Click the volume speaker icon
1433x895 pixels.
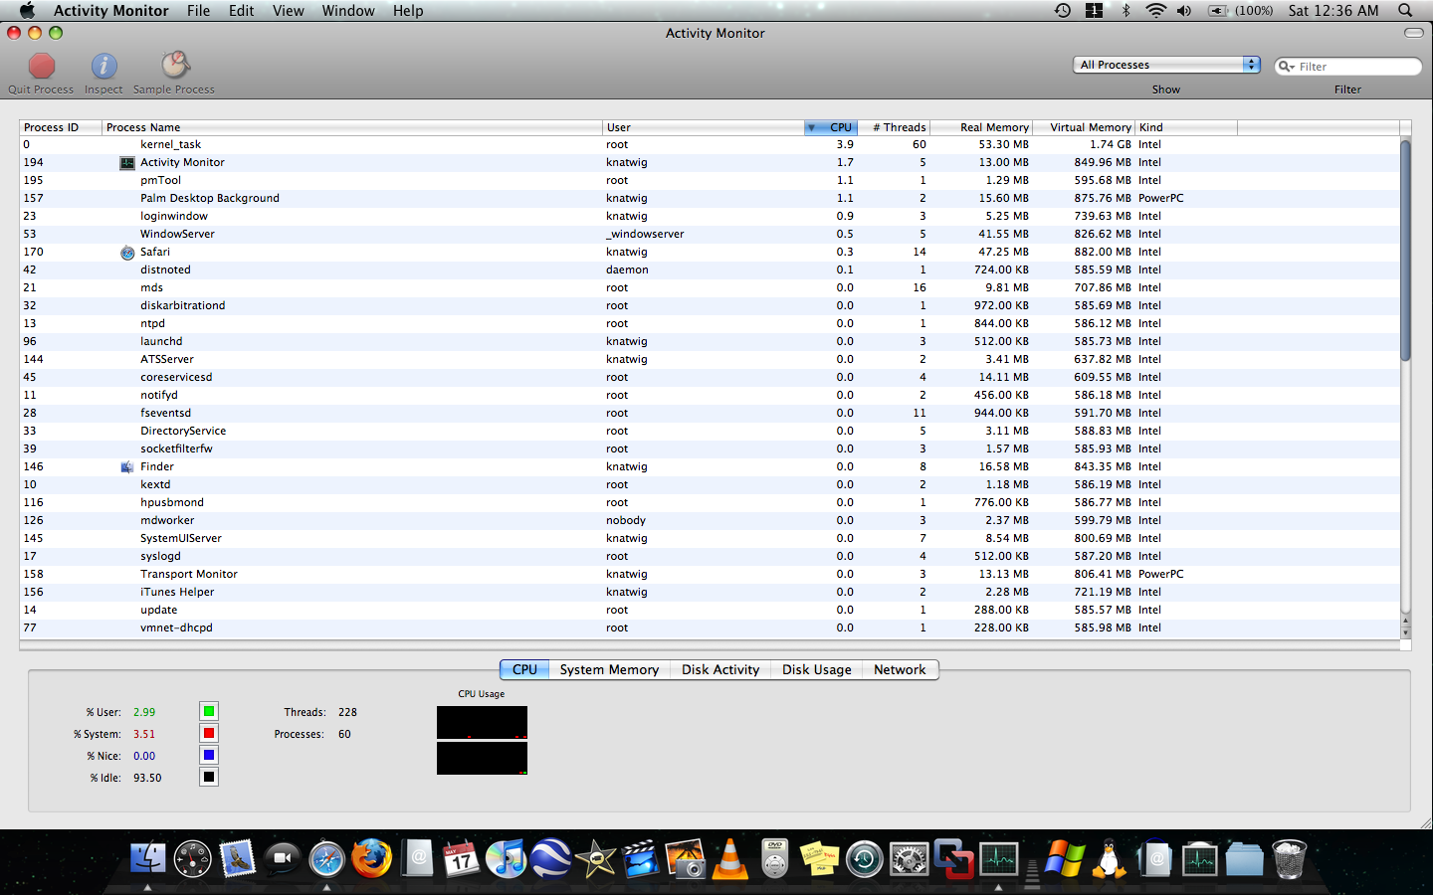[1184, 11]
